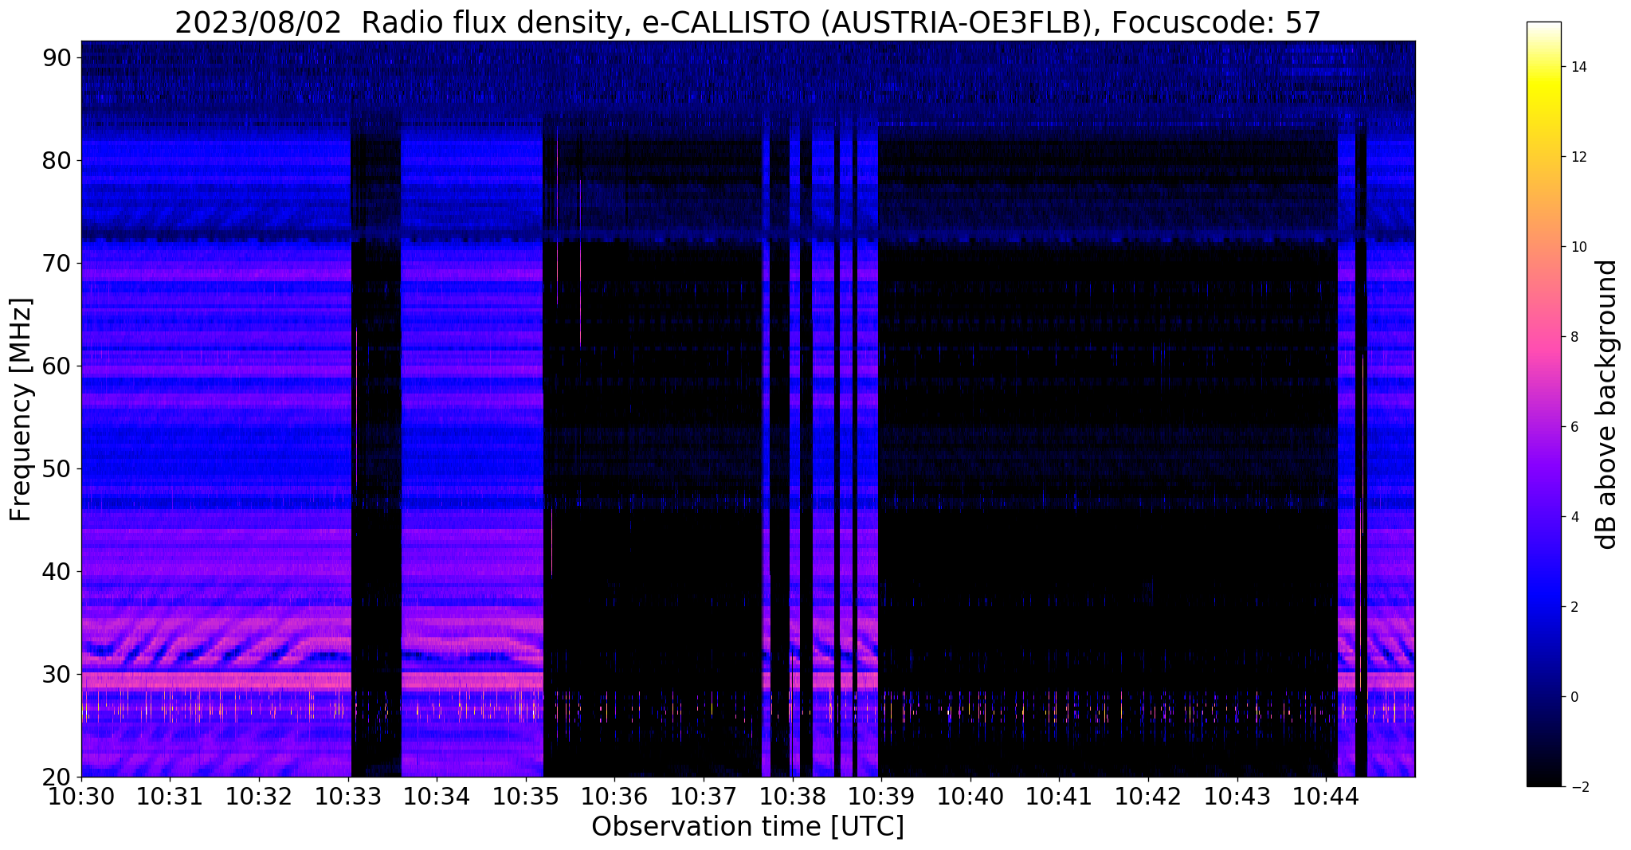Viewport: 1631px width, 850px height.
Task: Click the colorbar 12 tick label
Action: coord(1578,157)
